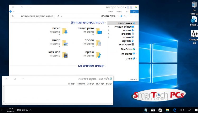Select Pictures (תמונות) in the navigation pane
The height and width of the screenshot is (113, 198).
click(128, 37)
